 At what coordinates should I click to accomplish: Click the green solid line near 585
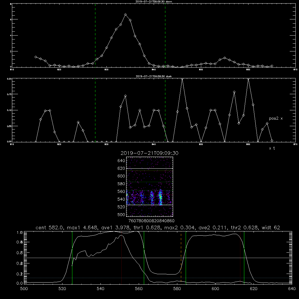(186, 258)
